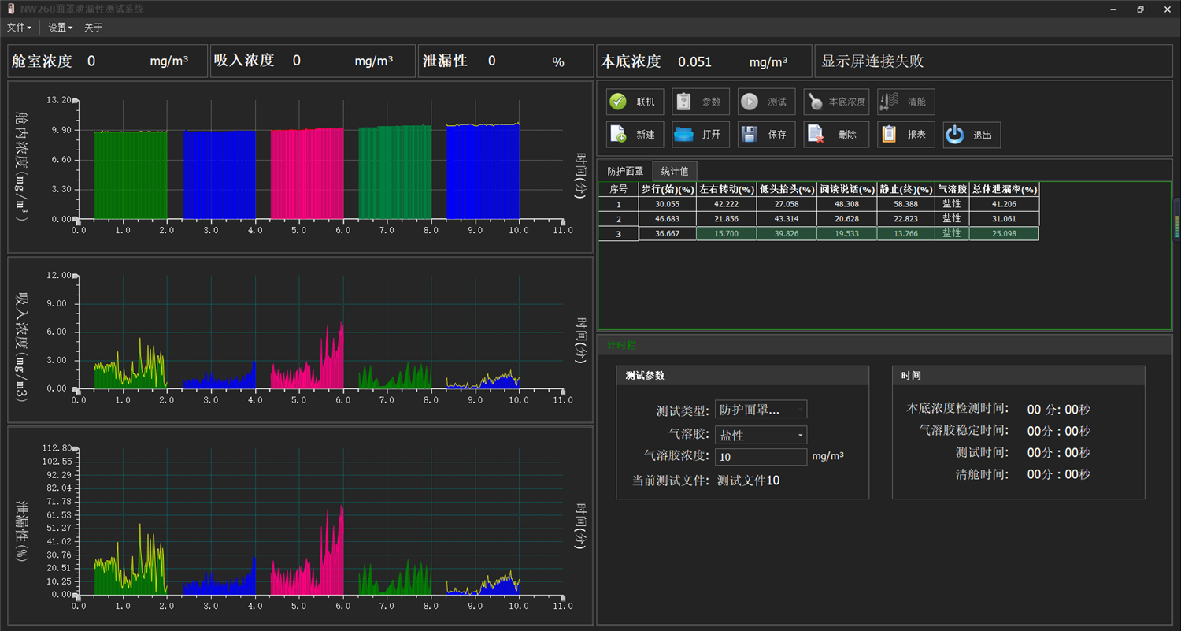Click the 清舱 chamber purge button
1181x631 pixels.
point(905,102)
